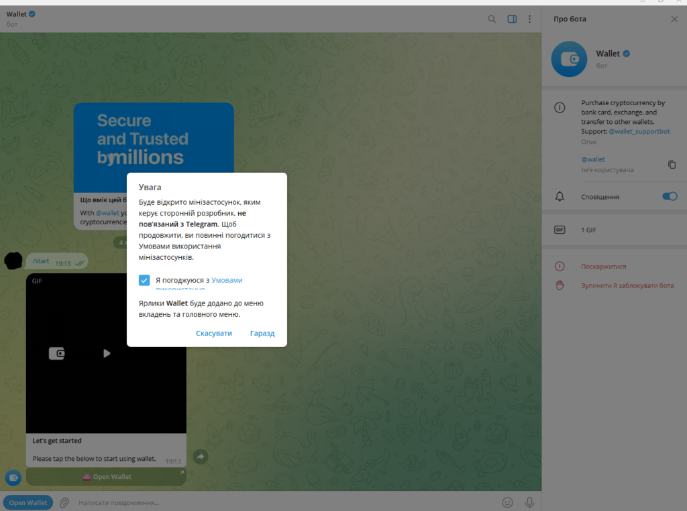Click the forward arrow icon beside message
This screenshot has height=511, width=687.
click(201, 457)
